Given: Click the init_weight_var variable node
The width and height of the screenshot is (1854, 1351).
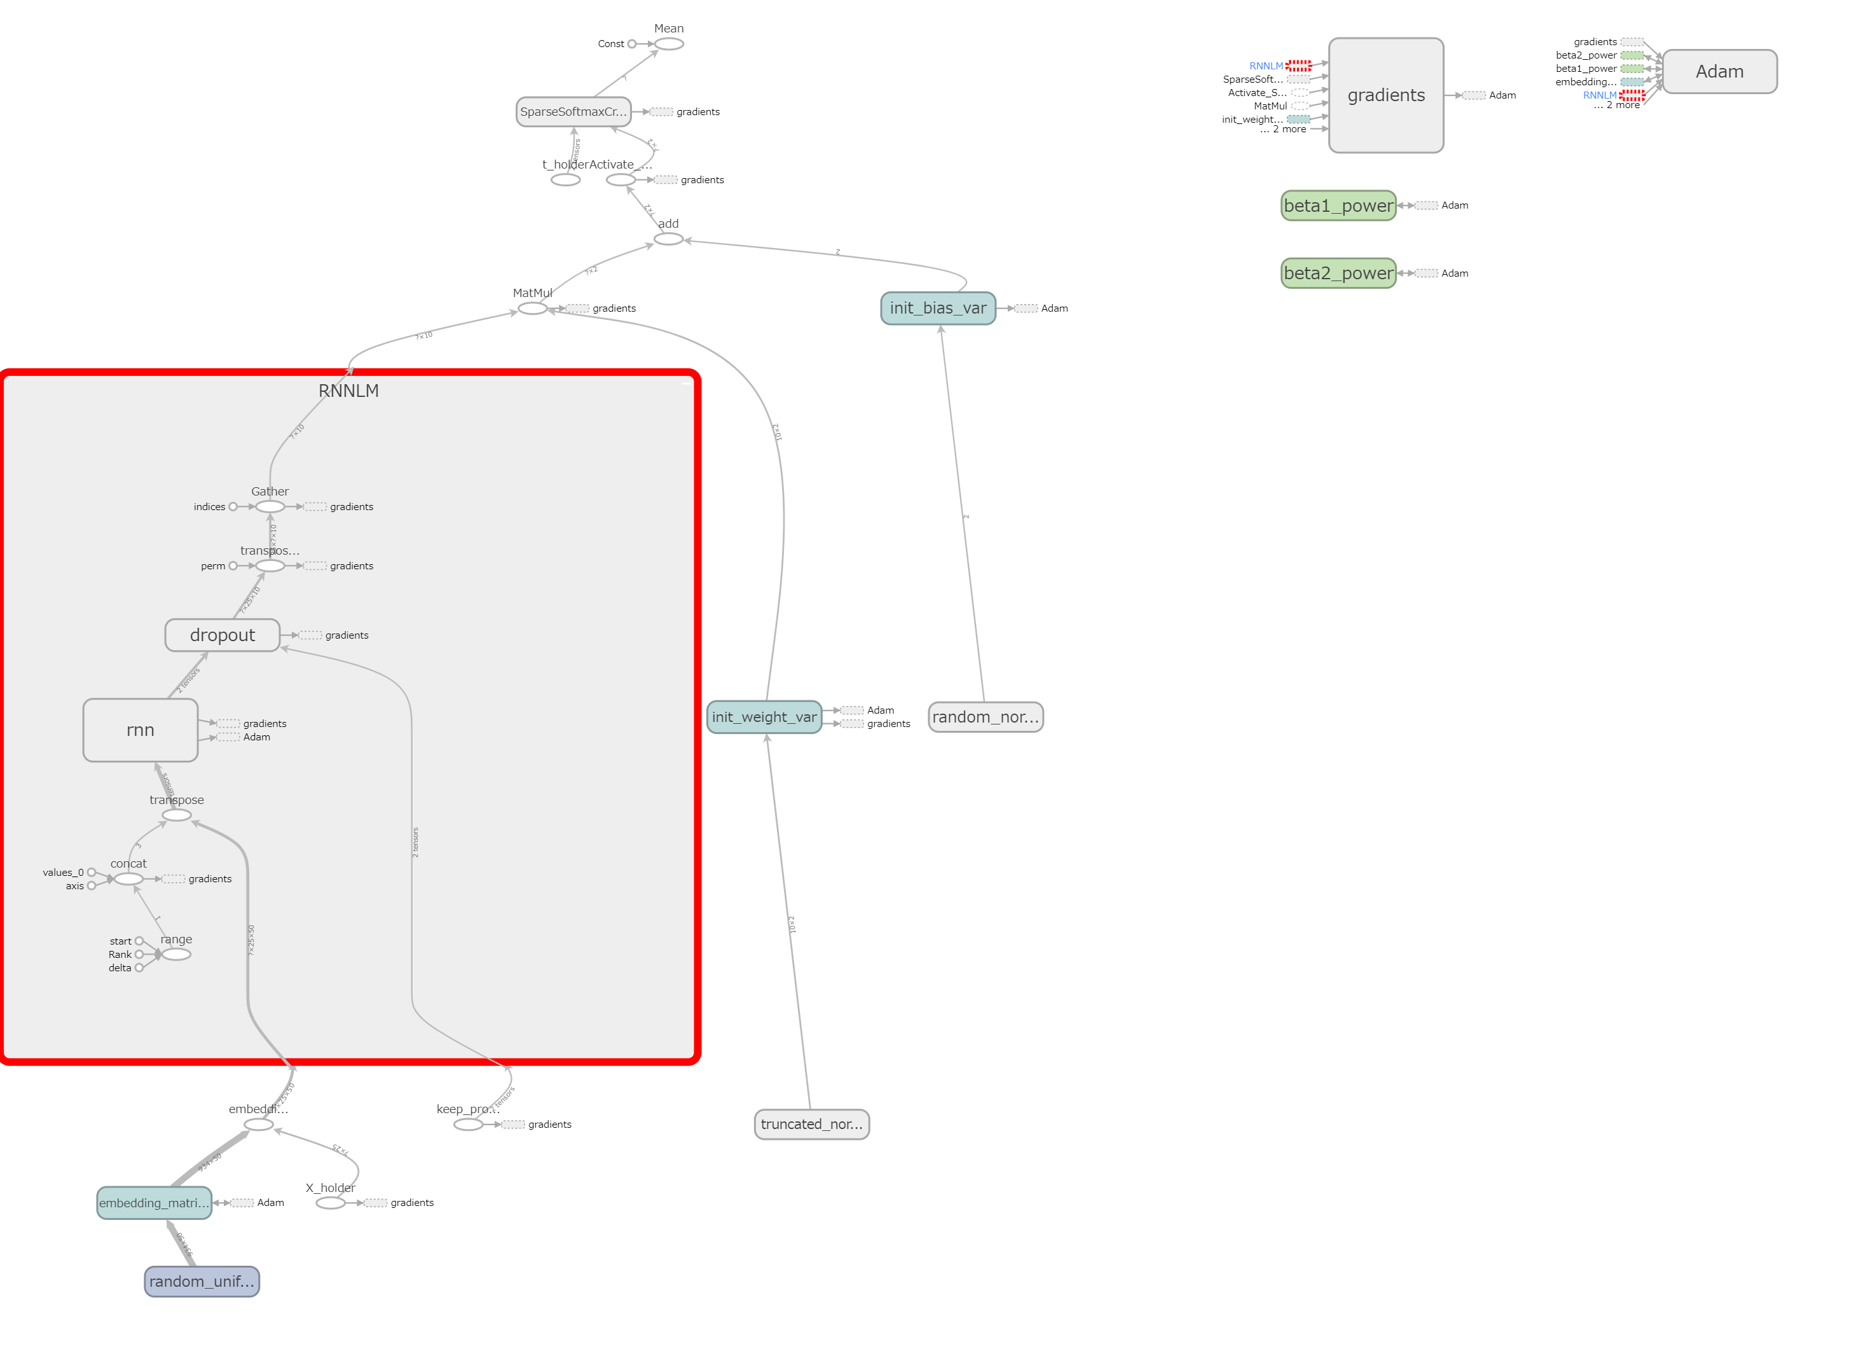Looking at the screenshot, I should pos(764,717).
